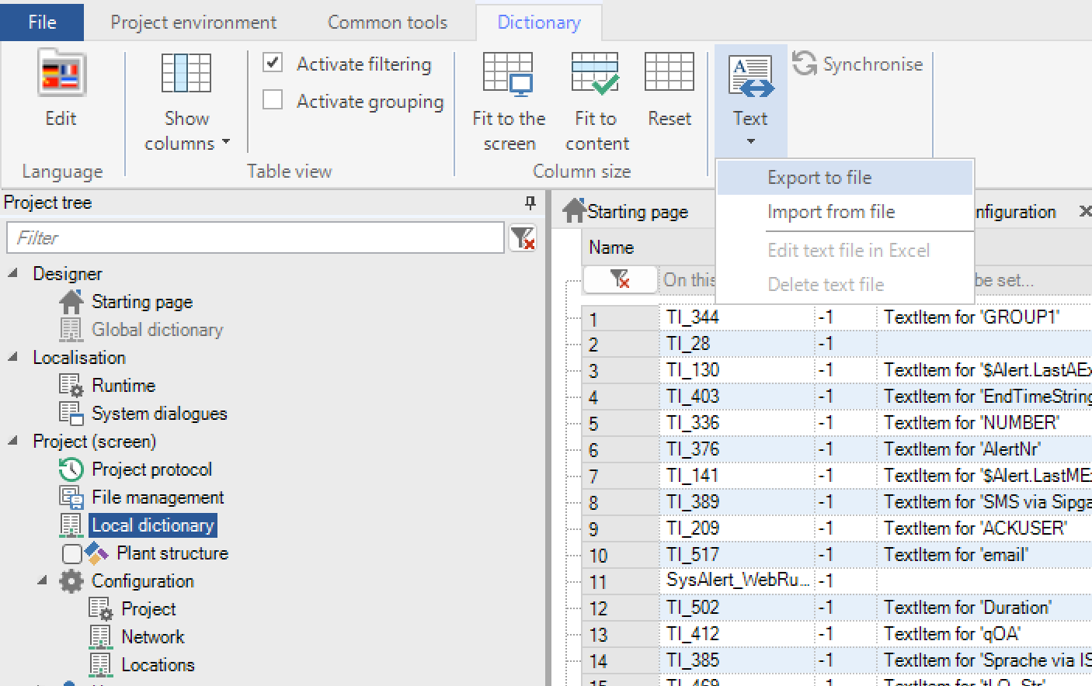This screenshot has height=686, width=1092.
Task: Select table cell TI_502
Action: 737,608
